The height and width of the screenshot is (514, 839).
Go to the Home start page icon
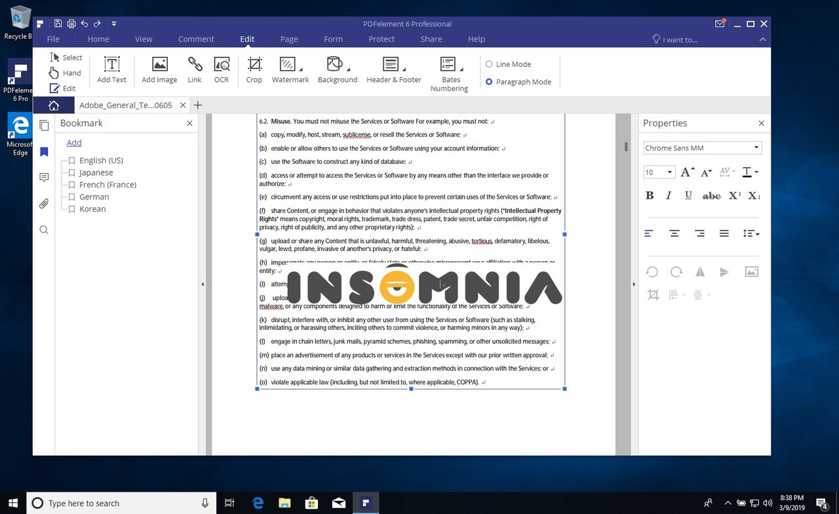click(x=53, y=105)
